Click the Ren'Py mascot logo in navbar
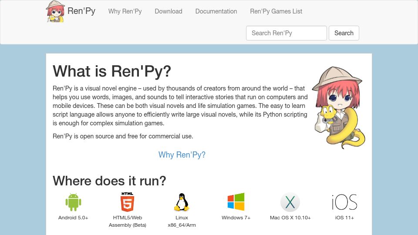 pos(55,11)
